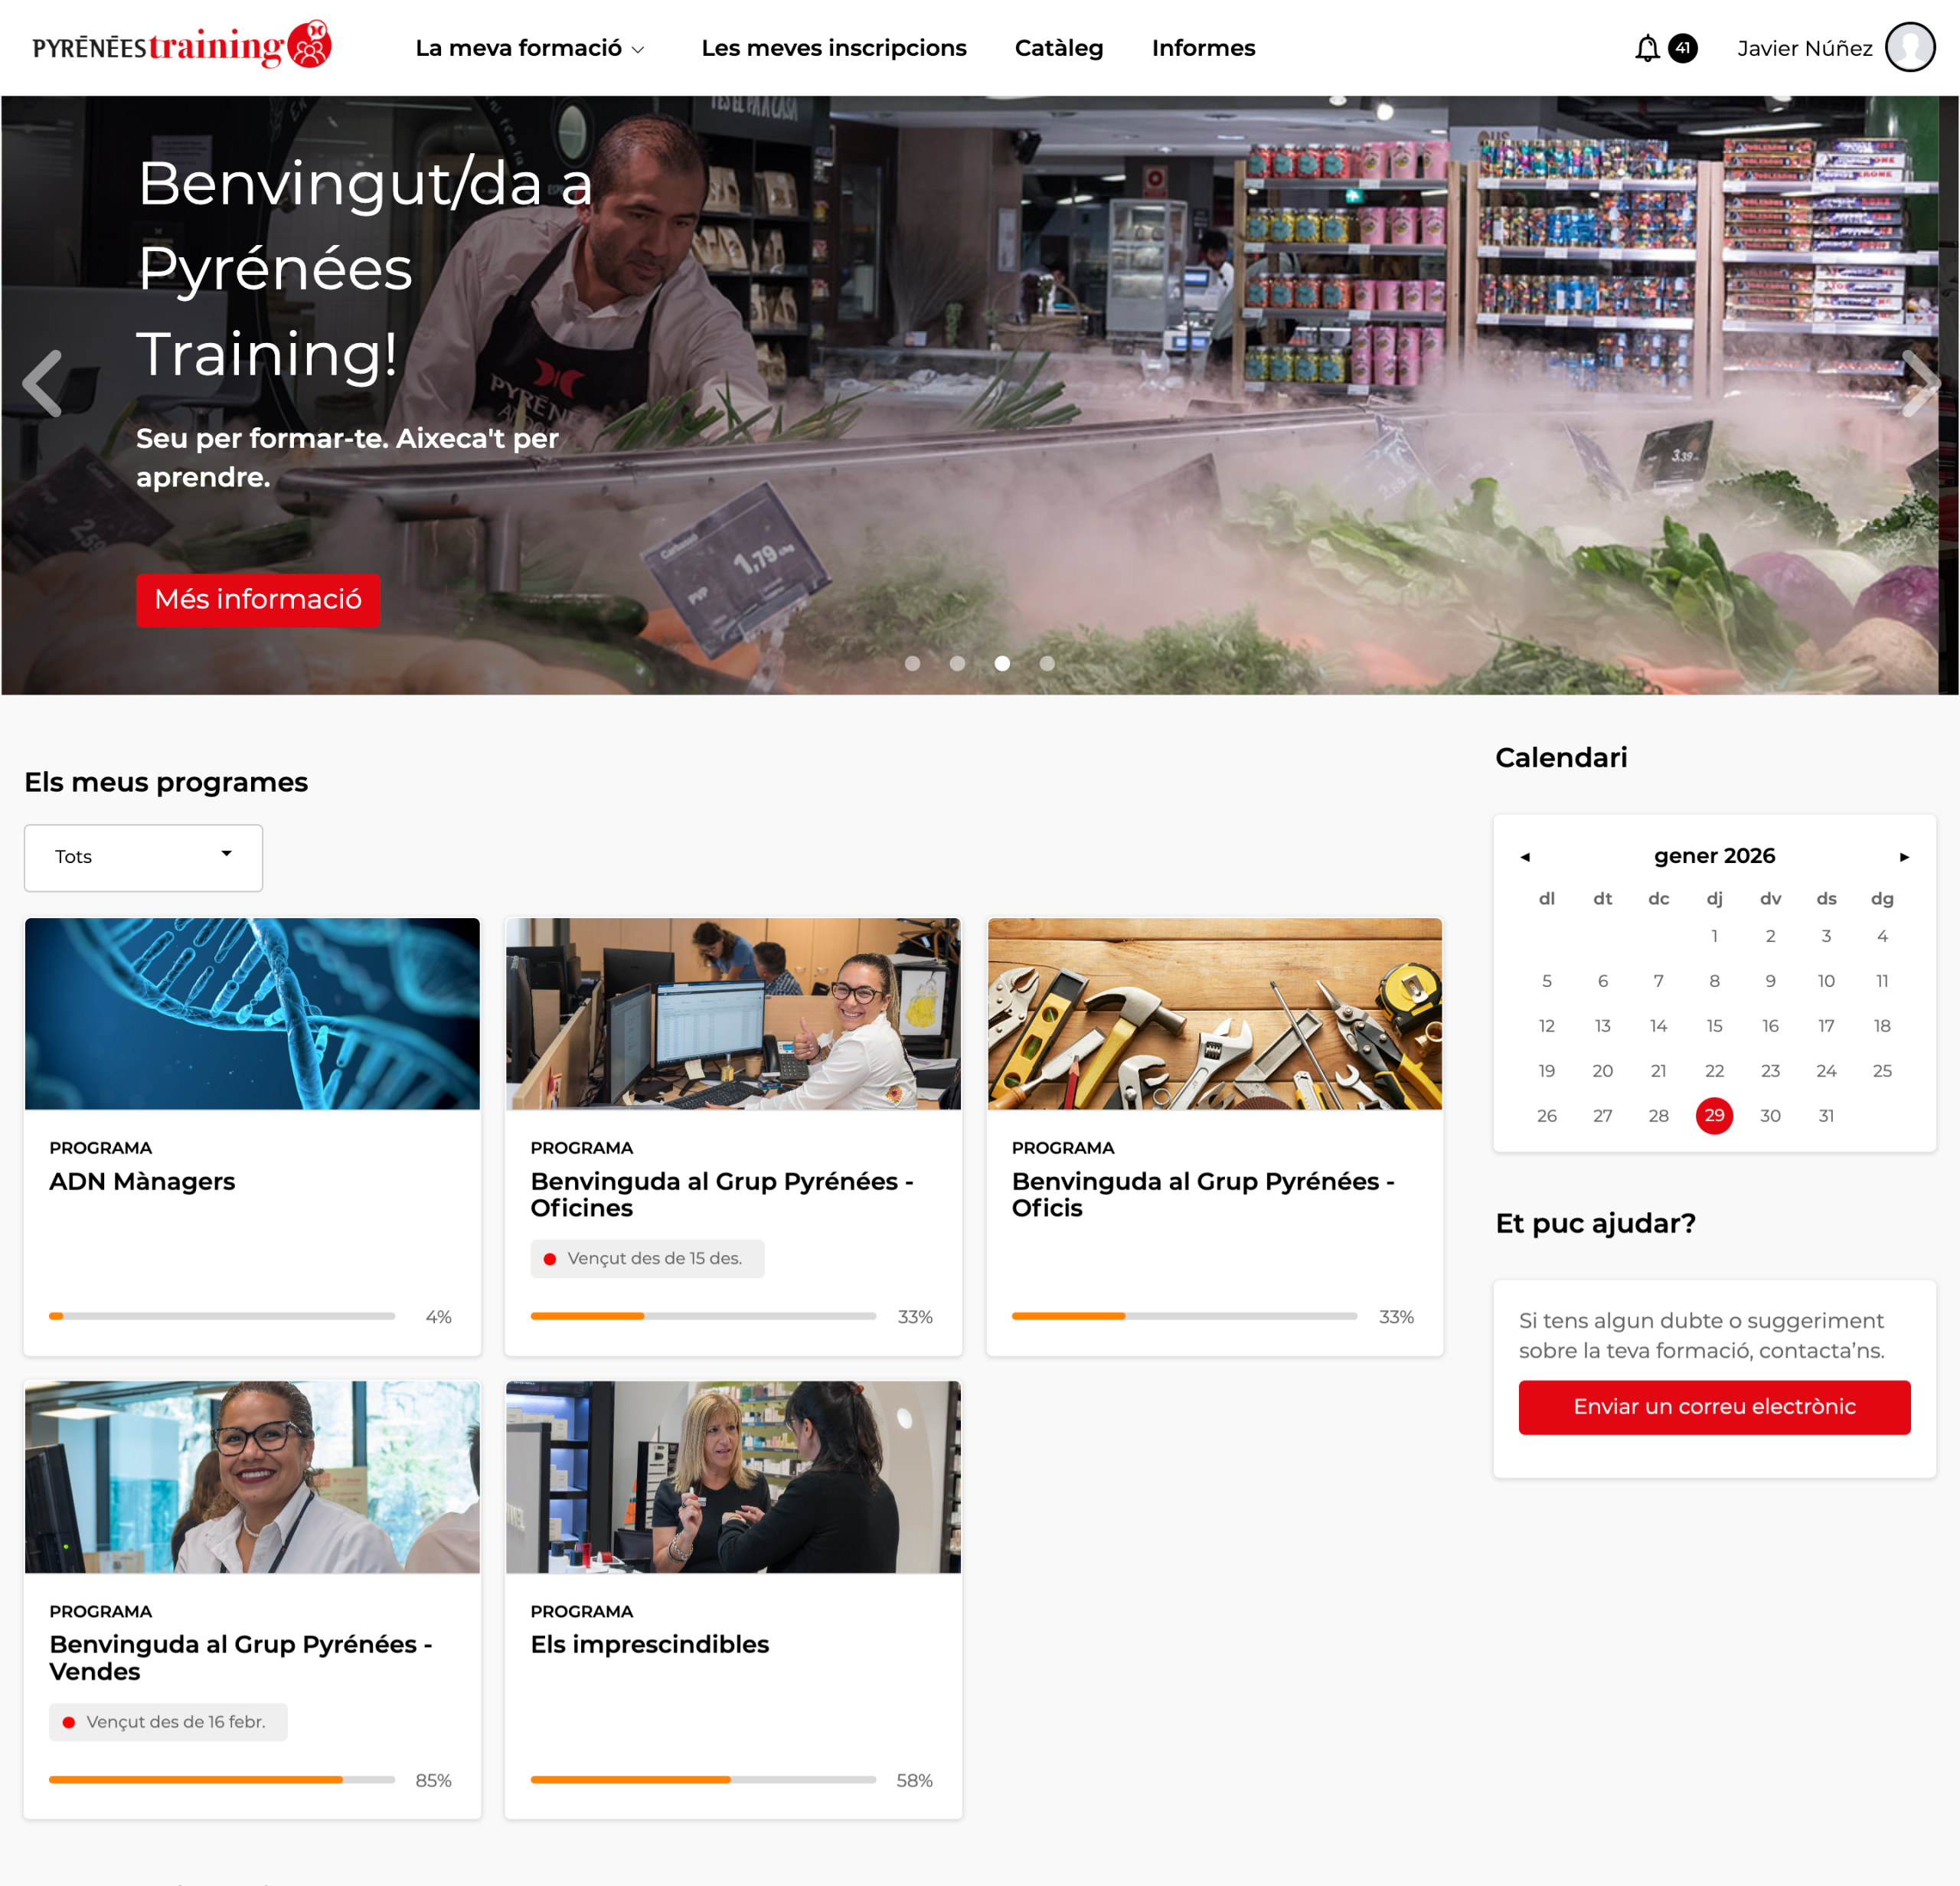This screenshot has width=1960, height=1886.
Task: Select the fourth carousel dot indicator
Action: coord(1046,663)
